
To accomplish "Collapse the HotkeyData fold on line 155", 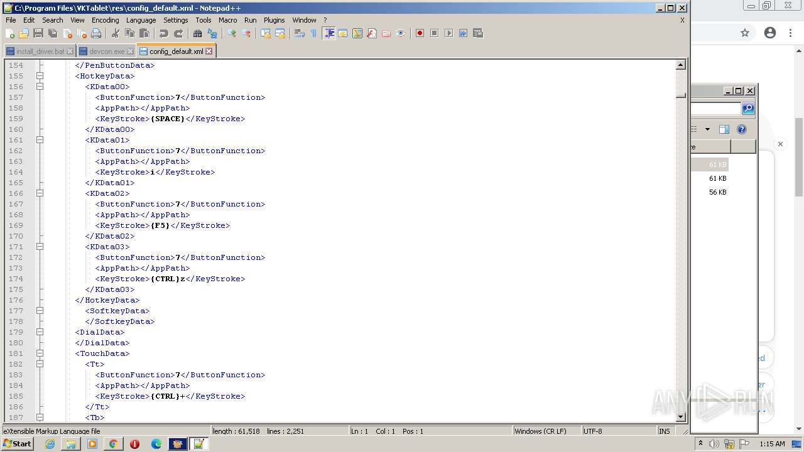I will coord(40,76).
